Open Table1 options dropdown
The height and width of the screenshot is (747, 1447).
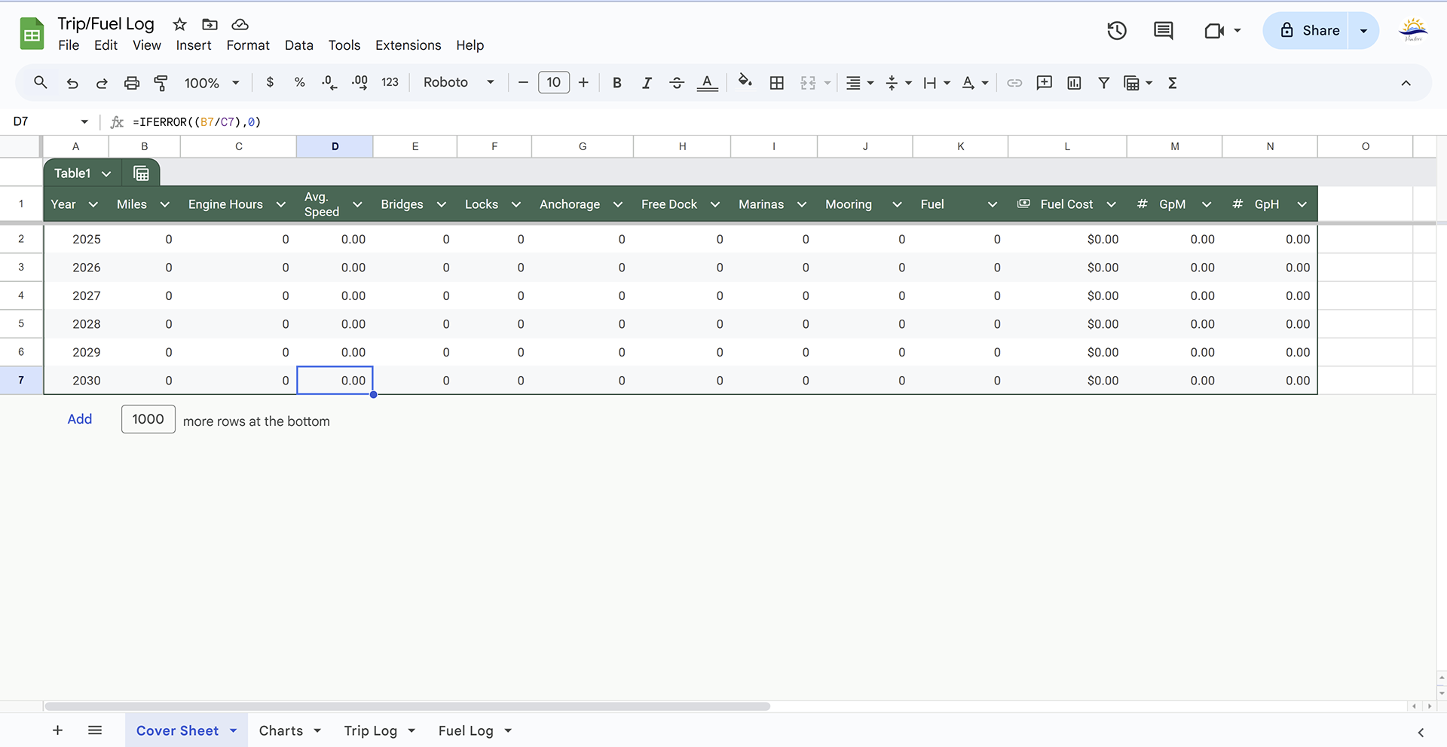[106, 174]
